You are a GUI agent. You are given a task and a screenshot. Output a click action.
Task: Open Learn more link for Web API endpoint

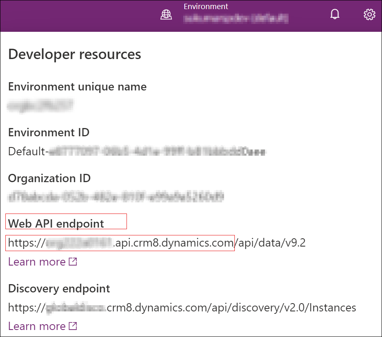[x=37, y=262]
